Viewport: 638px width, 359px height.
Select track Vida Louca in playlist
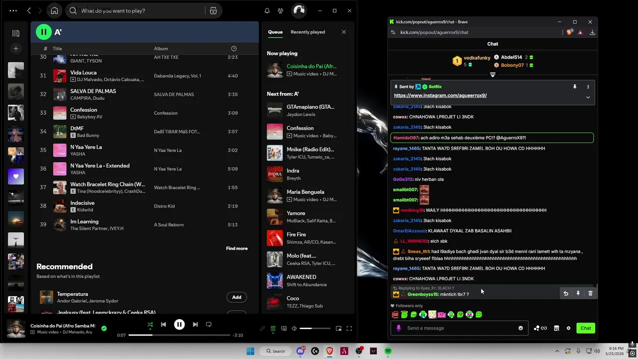pyautogui.click(x=145, y=76)
